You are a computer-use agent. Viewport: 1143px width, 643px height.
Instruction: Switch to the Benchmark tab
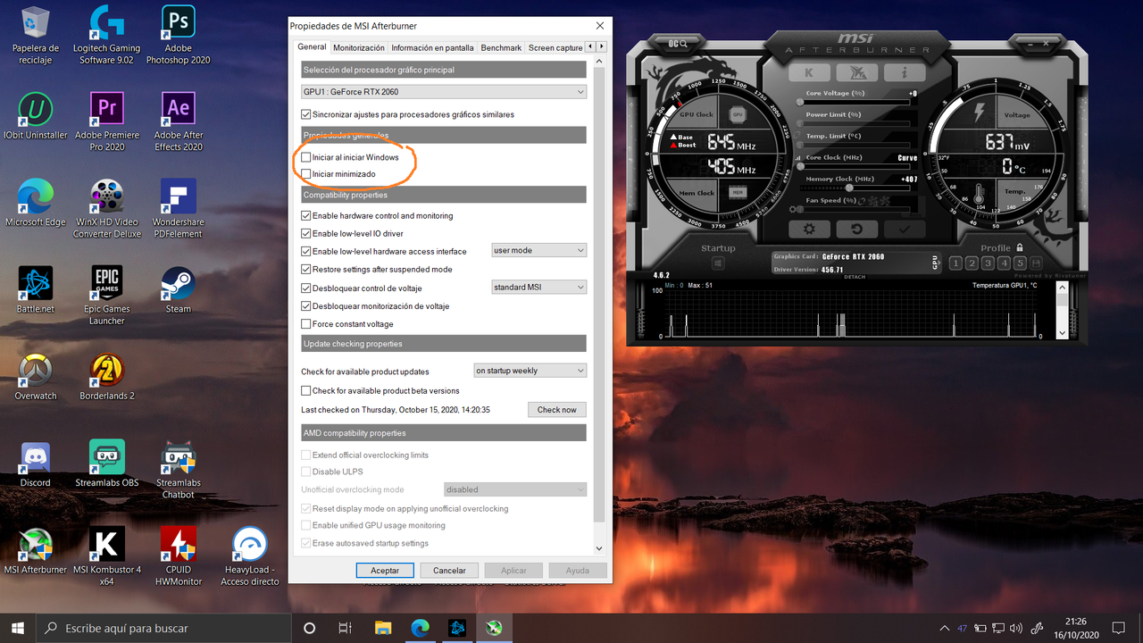[x=501, y=48]
